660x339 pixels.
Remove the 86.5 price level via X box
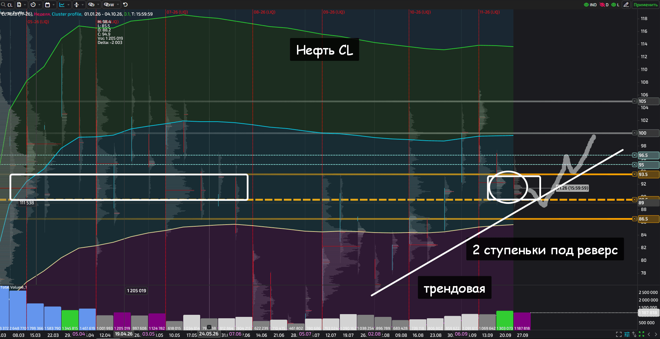(x=634, y=219)
